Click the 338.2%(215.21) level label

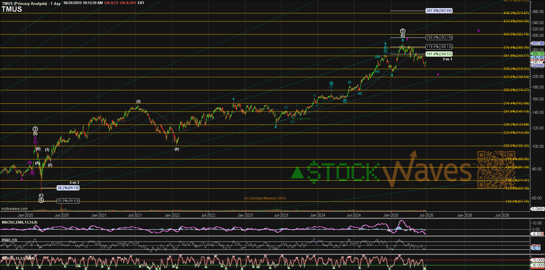coord(516,69)
